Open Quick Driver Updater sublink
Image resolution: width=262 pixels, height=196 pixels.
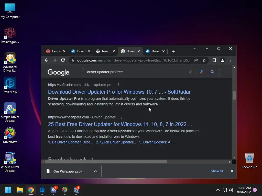click(x=116, y=142)
